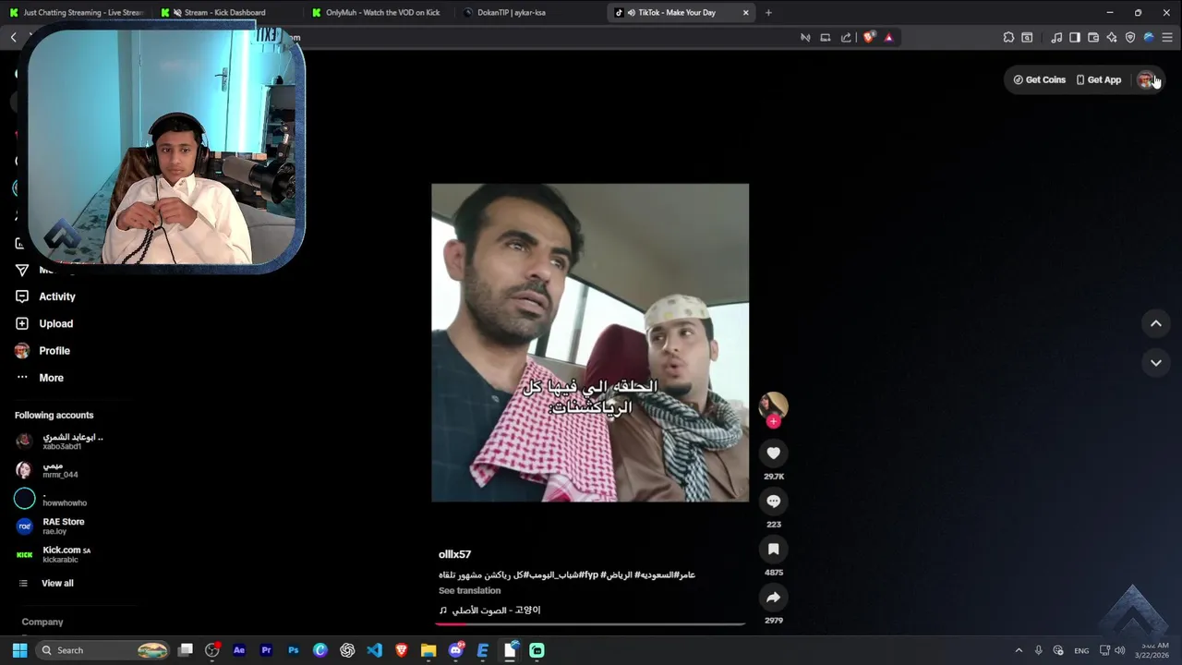
Task: Like the video with the heart icon
Action: [x=774, y=453]
